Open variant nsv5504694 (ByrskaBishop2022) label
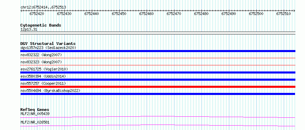The width and height of the screenshot is (305, 130). (50, 91)
